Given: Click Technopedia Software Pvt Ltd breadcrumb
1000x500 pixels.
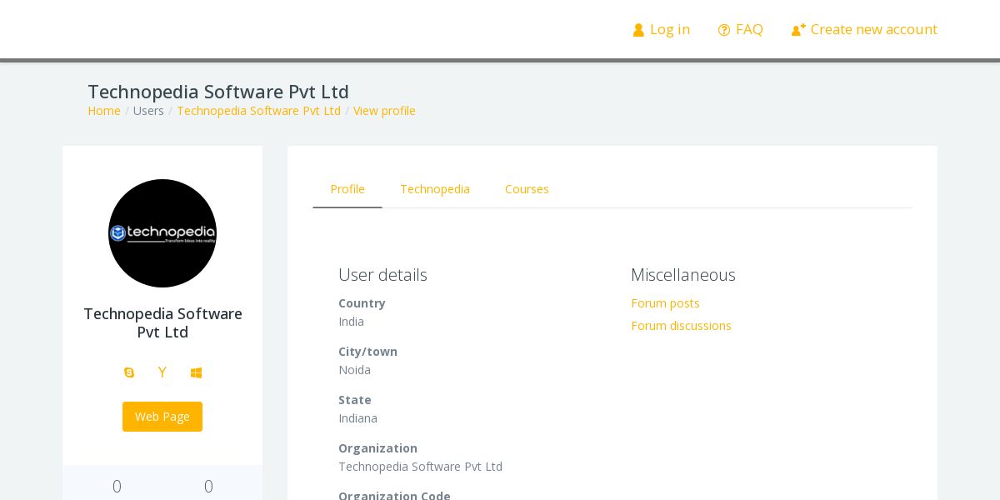Looking at the screenshot, I should tap(258, 111).
